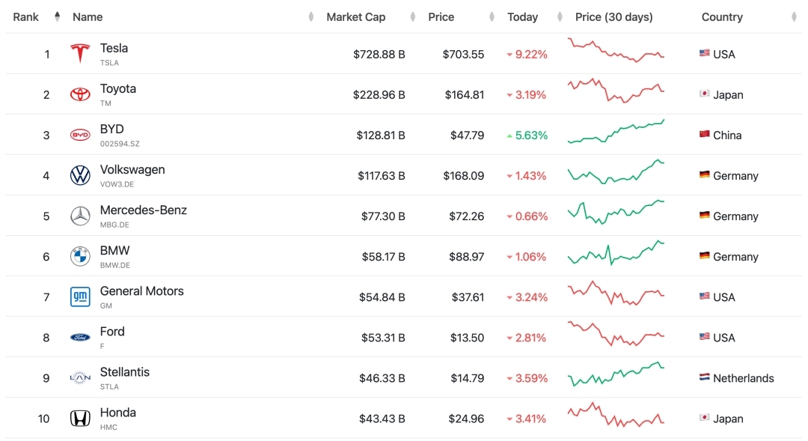Image resolution: width=808 pixels, height=441 pixels.
Task: Open the Volkswagen company name link
Action: click(132, 169)
